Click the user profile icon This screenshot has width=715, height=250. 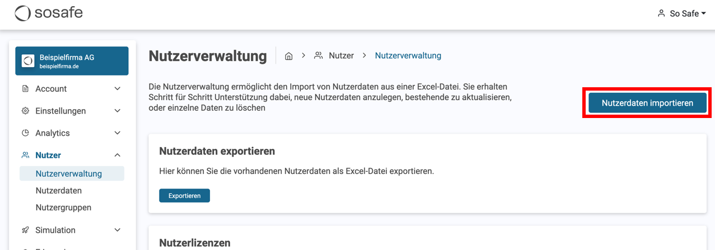(661, 13)
